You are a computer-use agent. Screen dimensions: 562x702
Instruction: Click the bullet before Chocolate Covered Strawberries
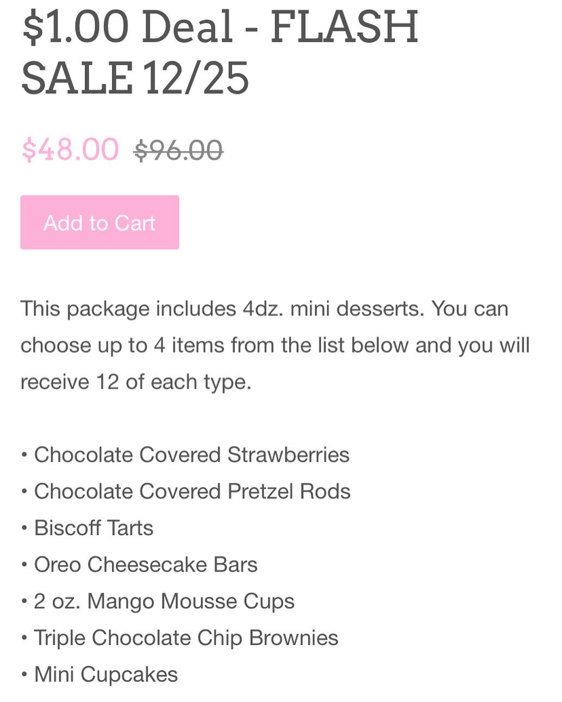point(24,456)
